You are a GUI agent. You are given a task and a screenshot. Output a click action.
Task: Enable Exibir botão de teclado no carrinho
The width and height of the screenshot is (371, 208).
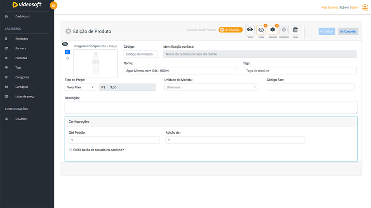[70, 150]
